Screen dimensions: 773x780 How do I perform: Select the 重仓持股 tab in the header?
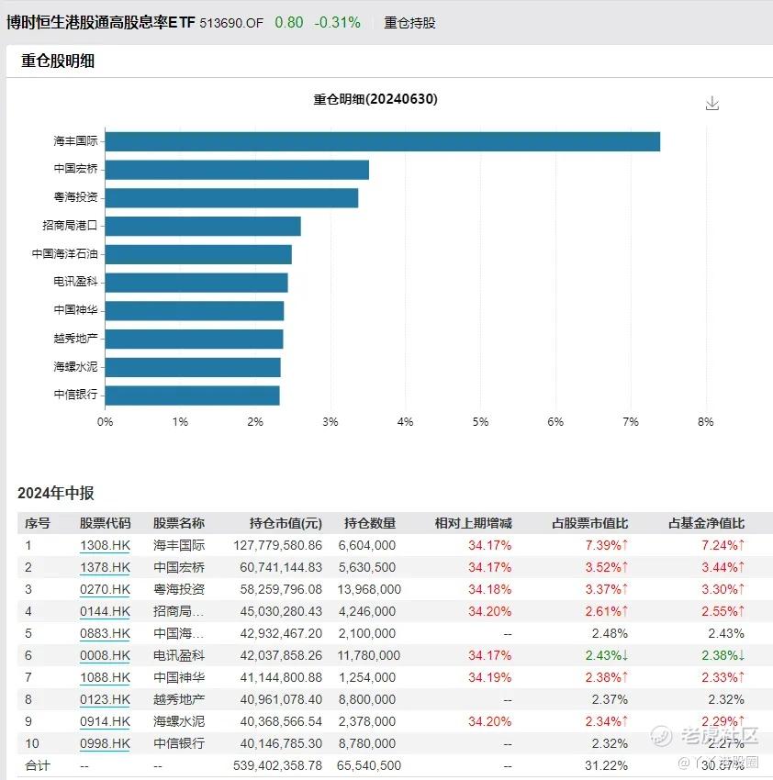(x=409, y=23)
